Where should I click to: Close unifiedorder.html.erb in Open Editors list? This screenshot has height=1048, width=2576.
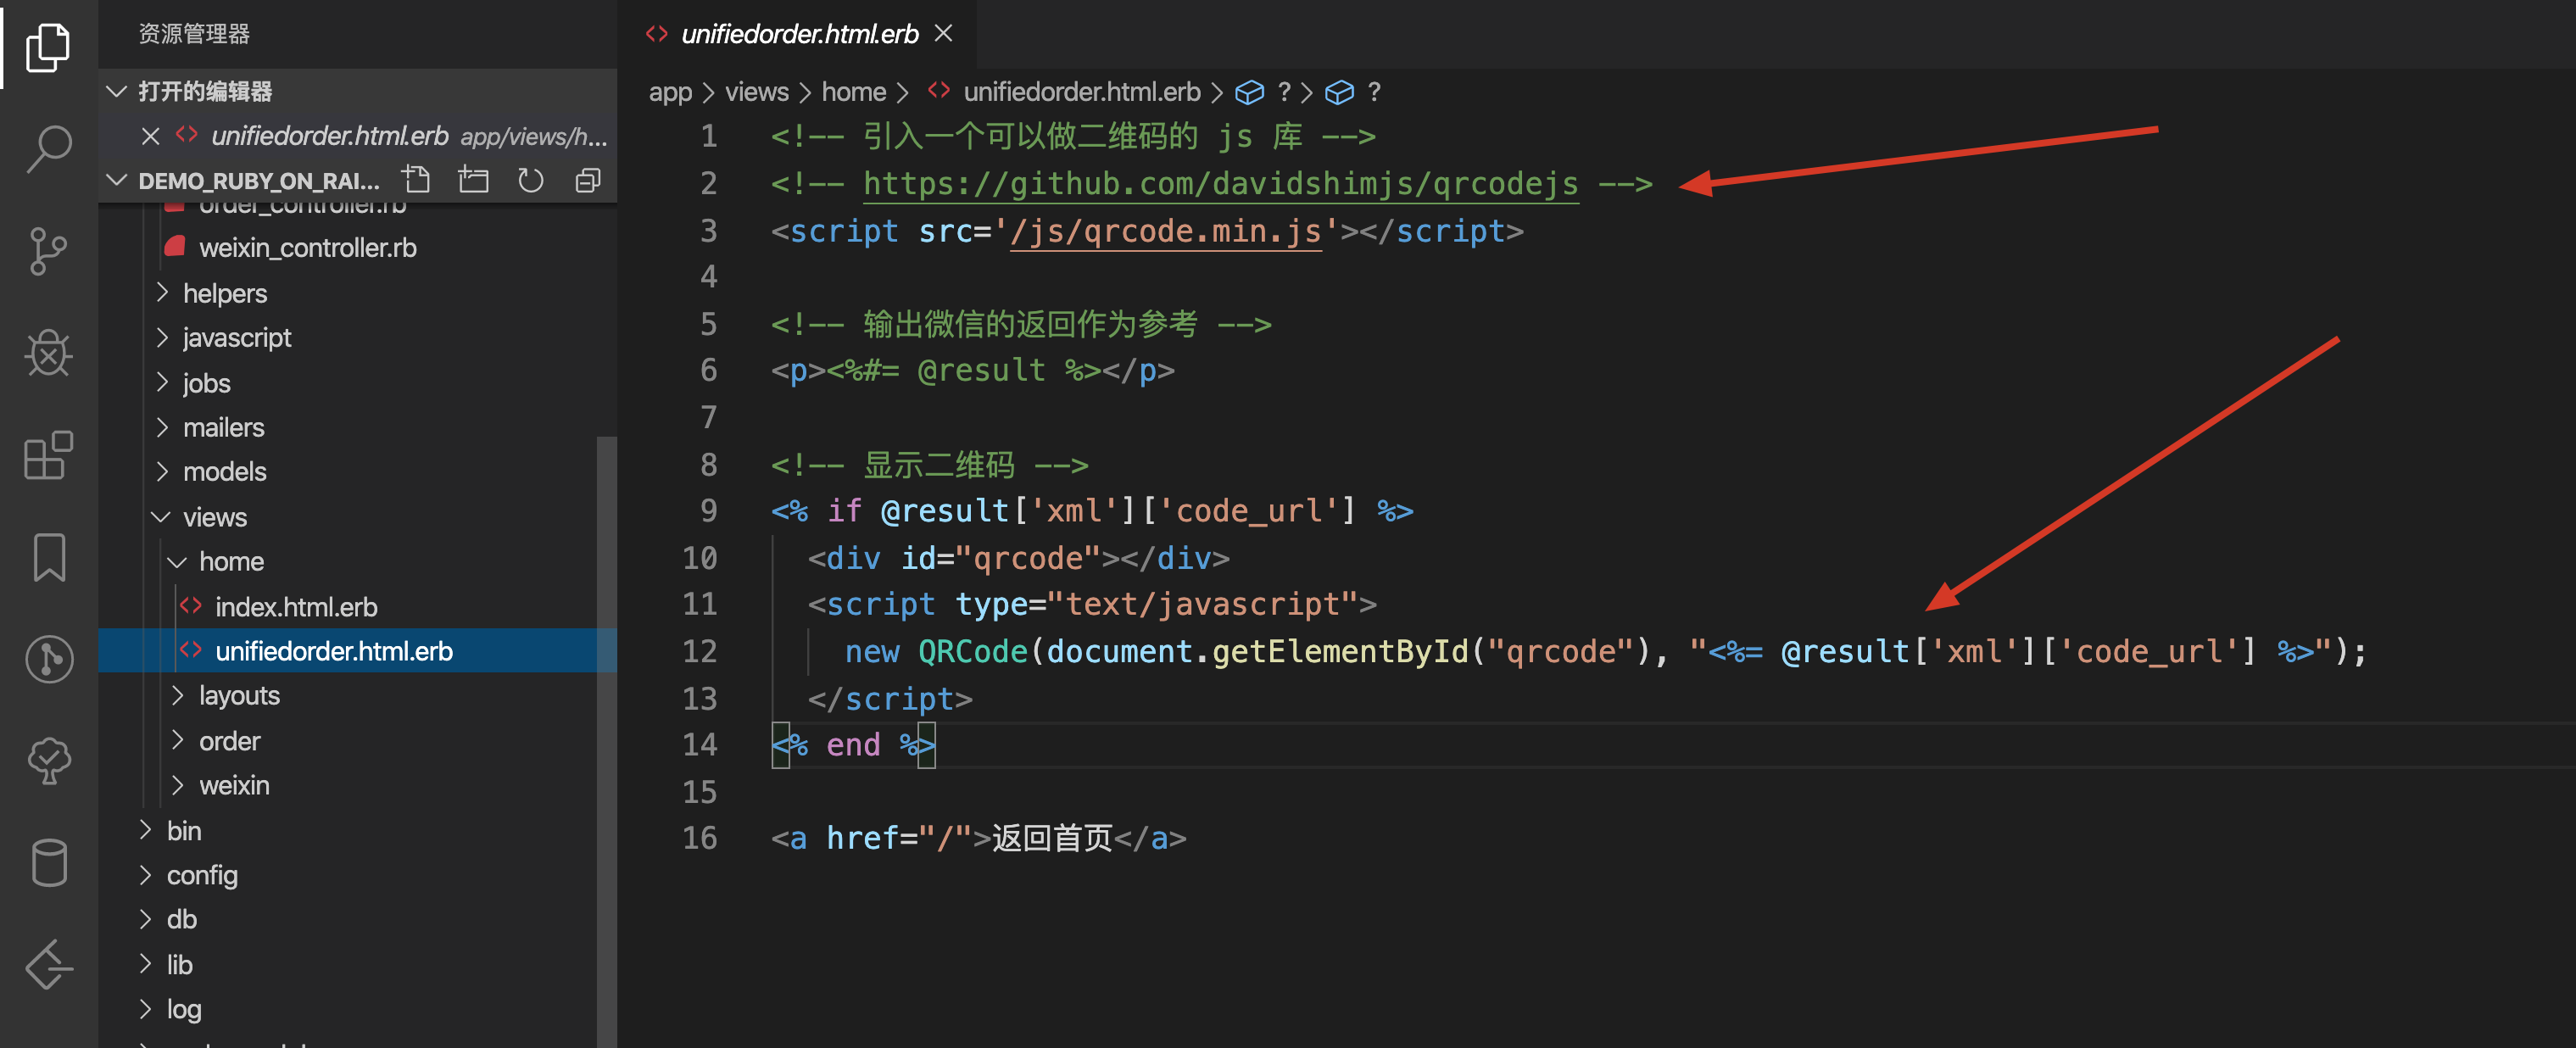point(151,136)
